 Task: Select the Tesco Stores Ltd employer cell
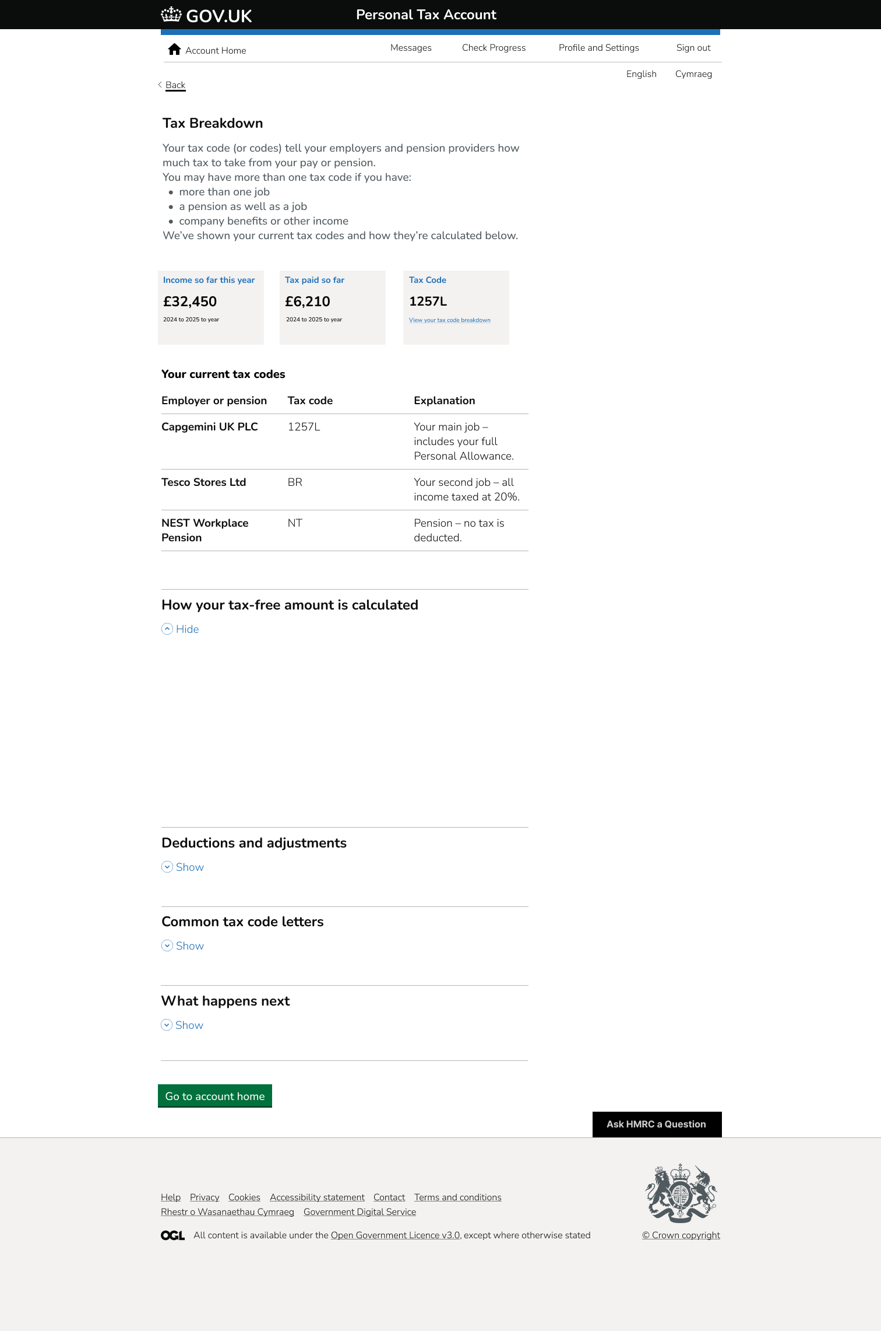pos(204,482)
